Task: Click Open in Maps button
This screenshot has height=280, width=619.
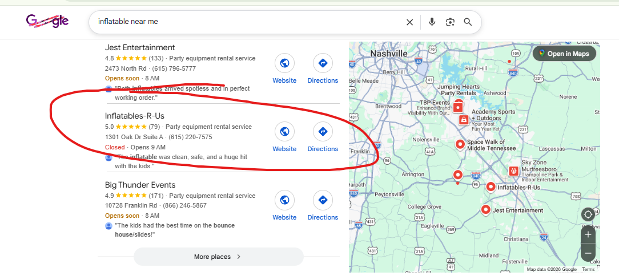Action: [564, 54]
